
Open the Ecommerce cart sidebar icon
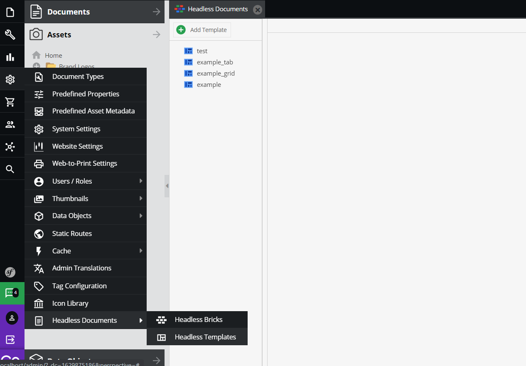pyautogui.click(x=10, y=102)
